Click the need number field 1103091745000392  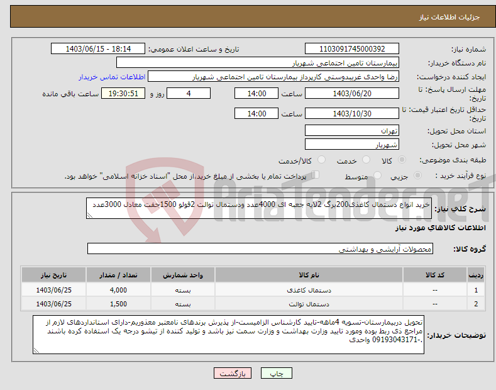[352, 49]
